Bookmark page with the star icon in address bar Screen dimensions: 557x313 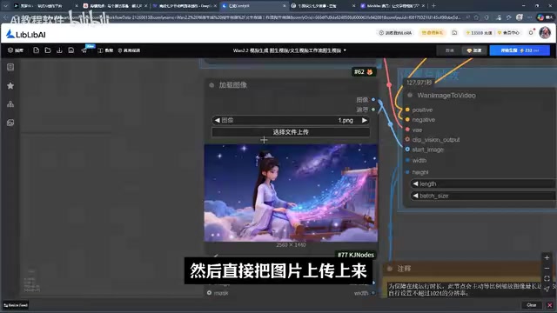[476, 17]
